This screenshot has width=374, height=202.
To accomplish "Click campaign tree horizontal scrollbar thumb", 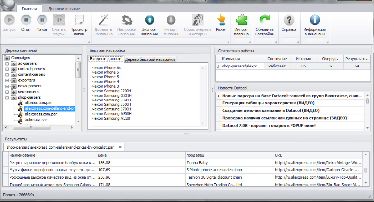I will (32, 127).
